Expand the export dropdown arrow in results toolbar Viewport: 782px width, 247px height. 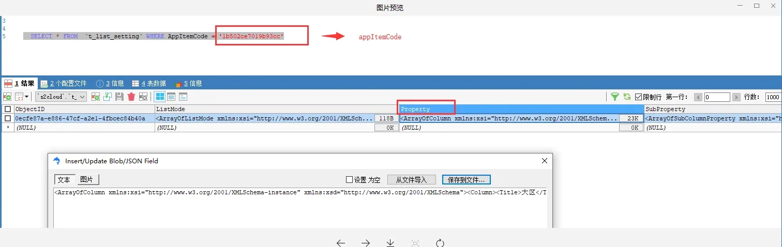click(x=27, y=97)
